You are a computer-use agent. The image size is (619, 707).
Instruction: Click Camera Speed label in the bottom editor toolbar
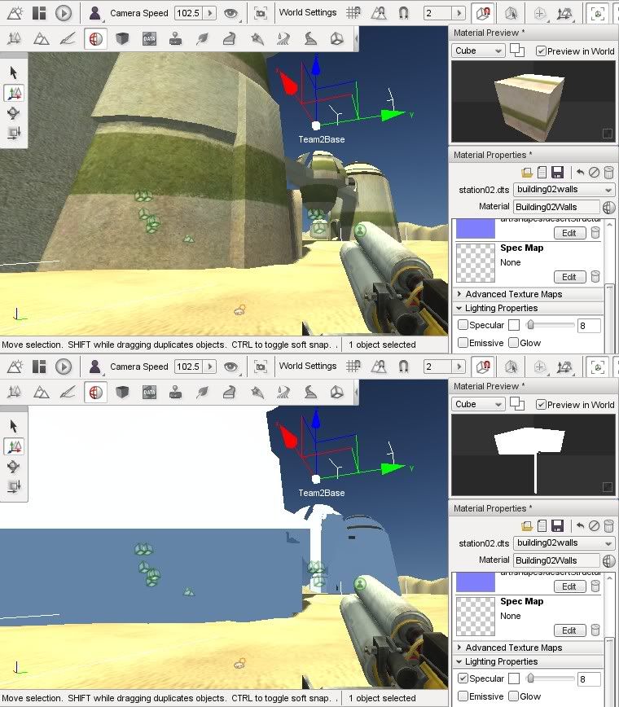pos(139,367)
